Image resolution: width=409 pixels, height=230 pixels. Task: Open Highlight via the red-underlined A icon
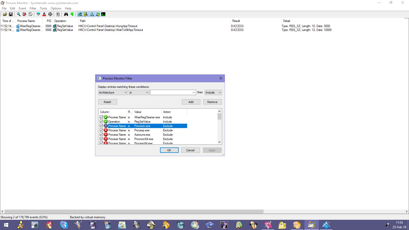point(44,14)
